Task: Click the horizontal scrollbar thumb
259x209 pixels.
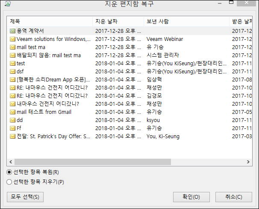Action: click(x=93, y=162)
